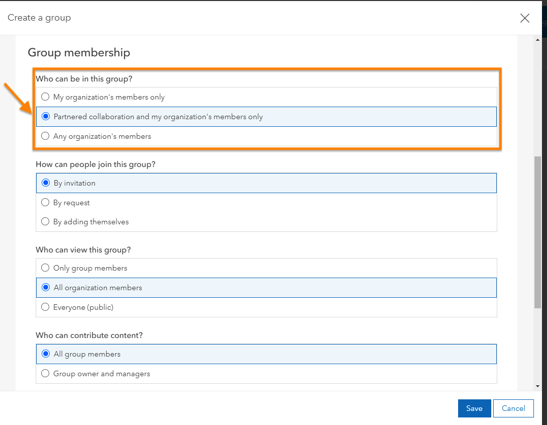Click the scrollbar down arrow
The width and height of the screenshot is (547, 425).
(538, 386)
